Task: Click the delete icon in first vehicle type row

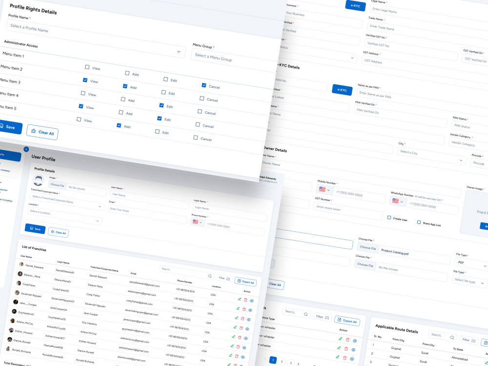Action: click(347, 340)
